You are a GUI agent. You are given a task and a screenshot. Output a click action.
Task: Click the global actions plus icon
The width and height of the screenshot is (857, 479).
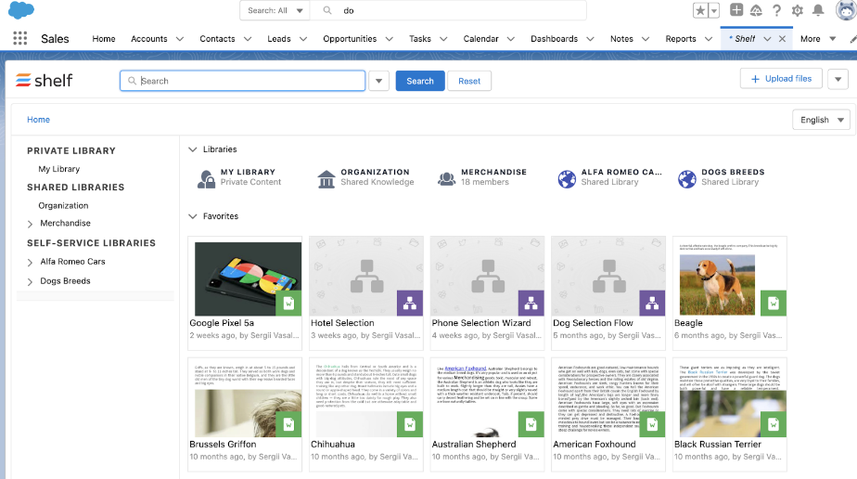(x=736, y=10)
